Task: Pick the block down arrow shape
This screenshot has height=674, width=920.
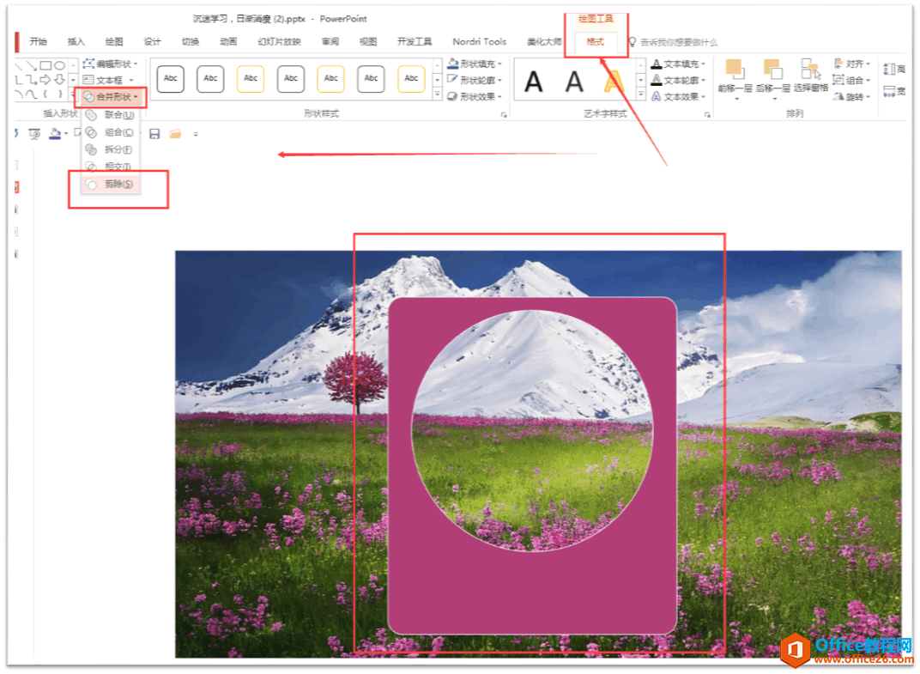Action: [59, 79]
